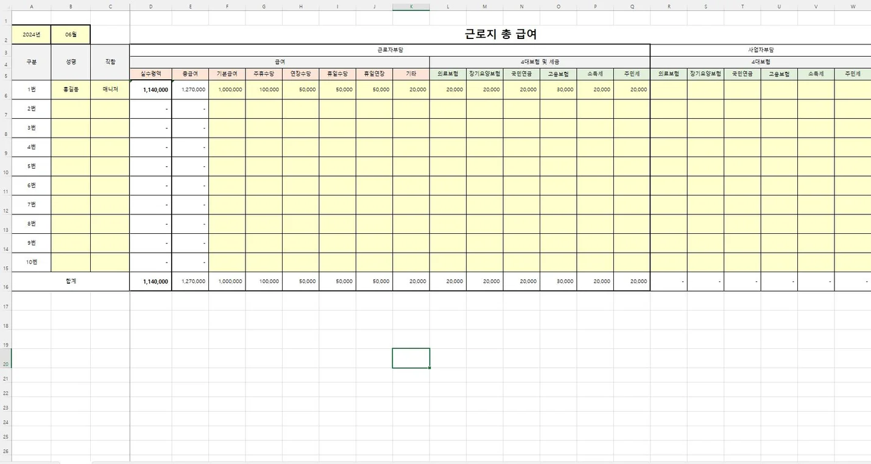
Task: Select the "연장수당" column header cell
Action: point(301,74)
